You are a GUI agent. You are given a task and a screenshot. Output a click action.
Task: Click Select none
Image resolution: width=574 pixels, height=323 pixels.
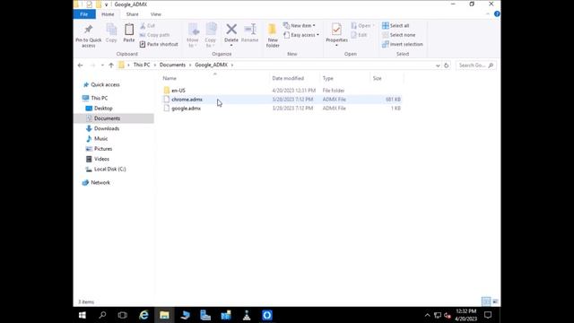tap(398, 35)
